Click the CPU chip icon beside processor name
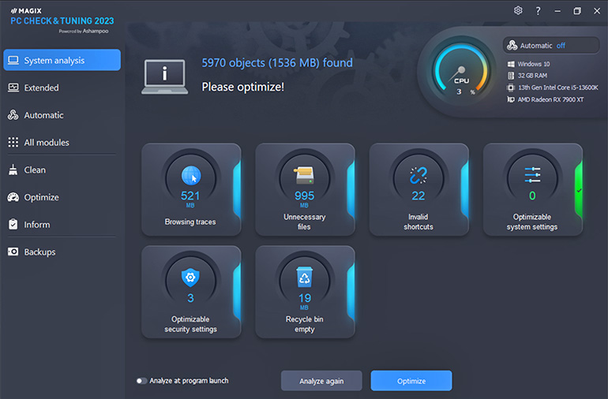The width and height of the screenshot is (608, 399). coord(511,88)
